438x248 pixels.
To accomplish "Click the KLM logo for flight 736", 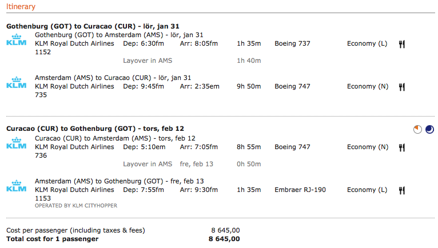I will tap(16, 144).
